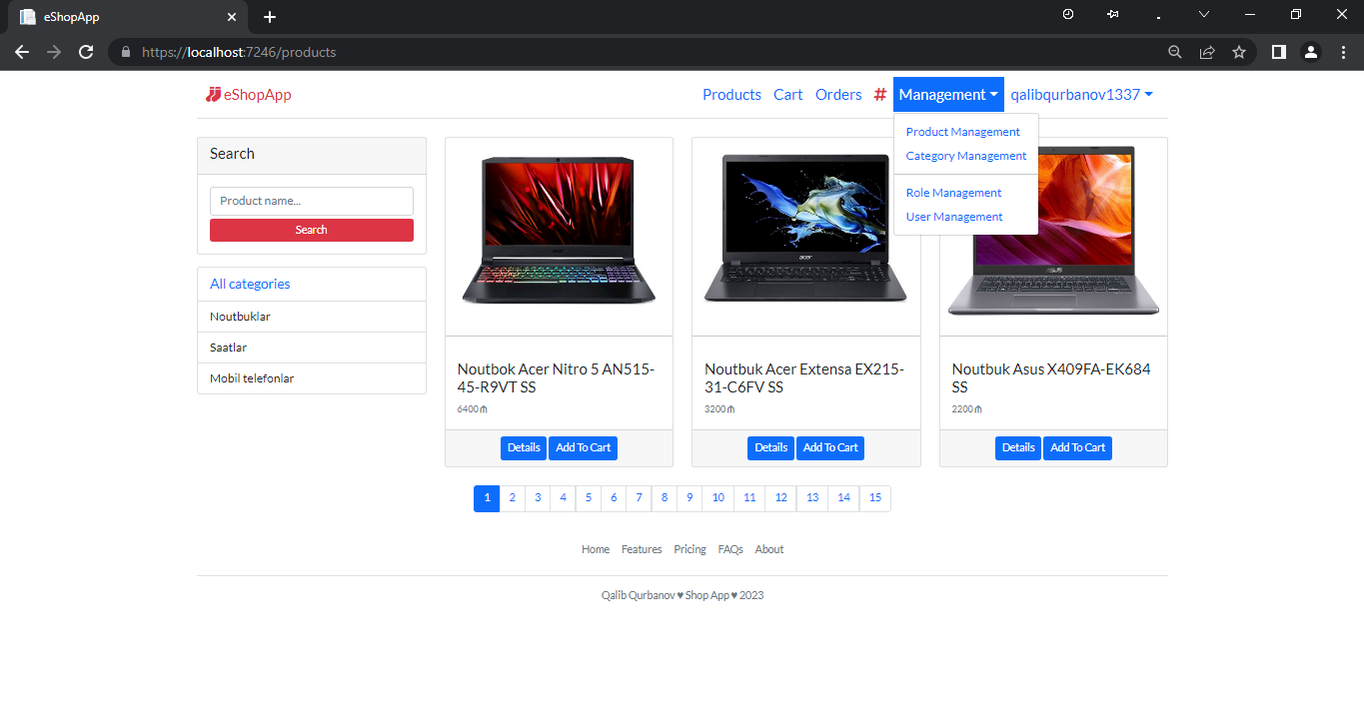
Task: Bookmark this page with star icon
Action: [x=1239, y=52]
